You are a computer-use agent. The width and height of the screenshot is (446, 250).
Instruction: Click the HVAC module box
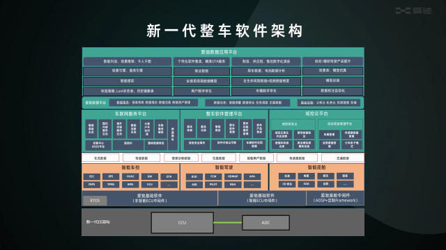coord(130,176)
